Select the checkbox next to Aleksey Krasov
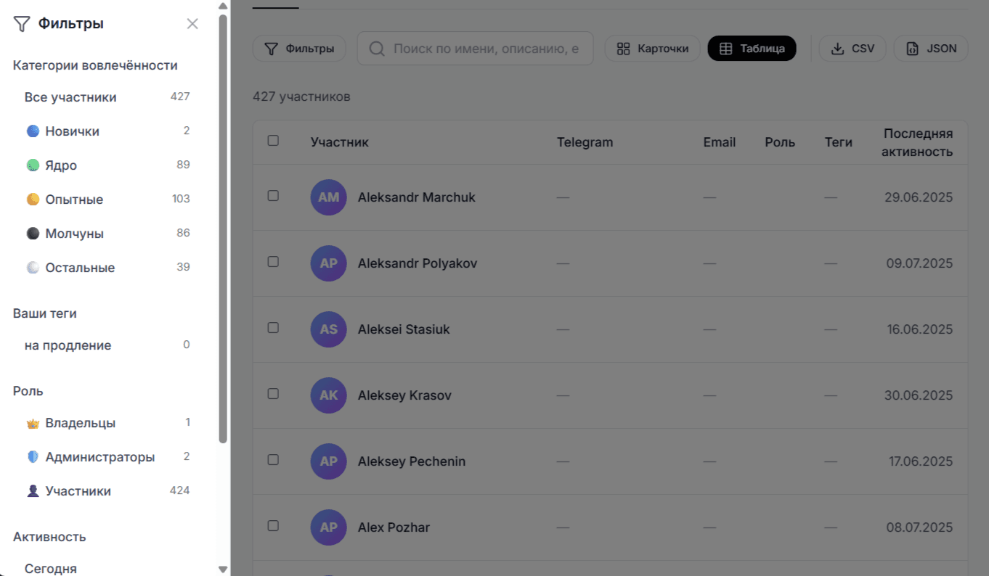Viewport: 989px width, 576px height. 273,394
